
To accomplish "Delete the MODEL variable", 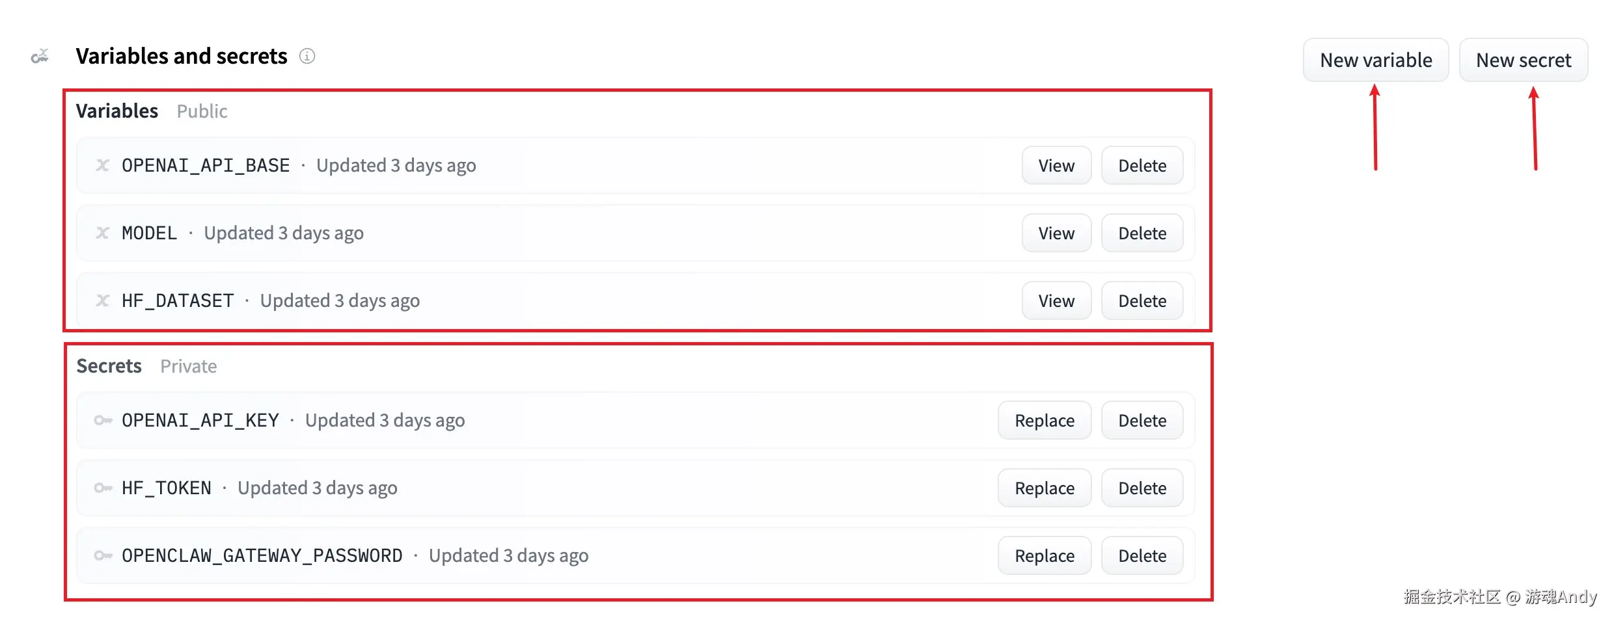I will pyautogui.click(x=1142, y=233).
